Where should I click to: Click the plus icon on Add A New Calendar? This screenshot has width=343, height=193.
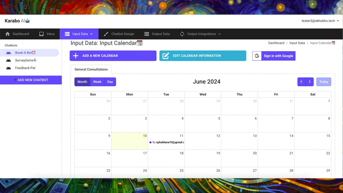(x=76, y=56)
